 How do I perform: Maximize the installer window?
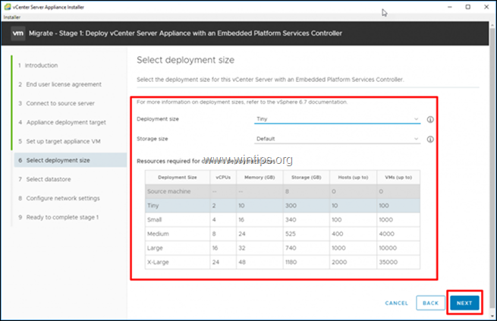pyautogui.click(x=468, y=7)
